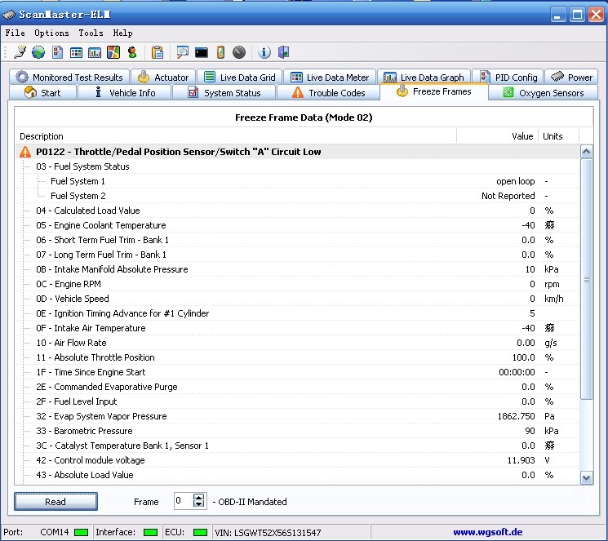Click the green ECU status indicator
608x541 pixels.
click(200, 532)
